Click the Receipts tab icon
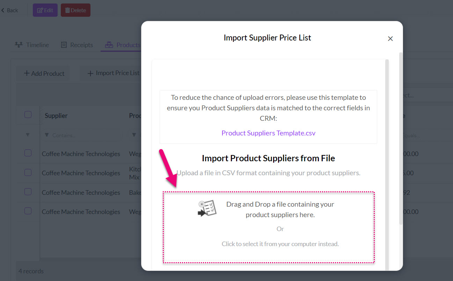This screenshot has height=281, width=453. (64, 45)
